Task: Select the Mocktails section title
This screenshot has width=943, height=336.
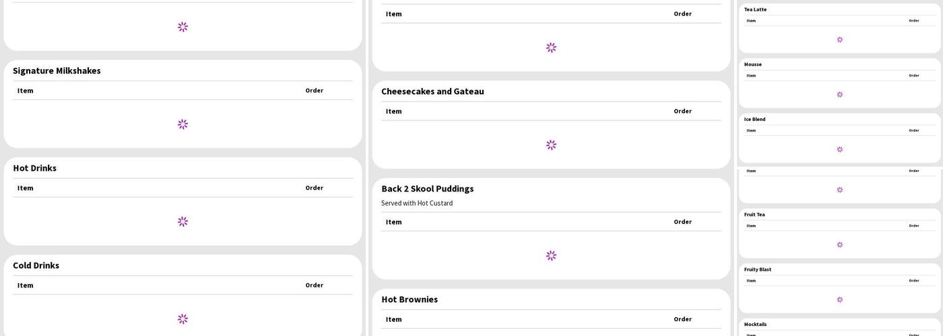Action: [755, 325]
